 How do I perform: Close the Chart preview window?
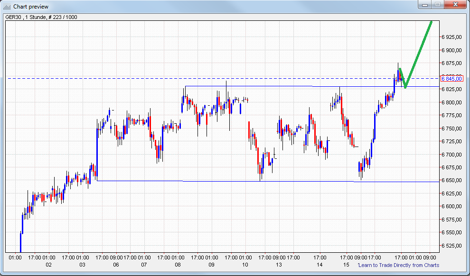(454, 5)
